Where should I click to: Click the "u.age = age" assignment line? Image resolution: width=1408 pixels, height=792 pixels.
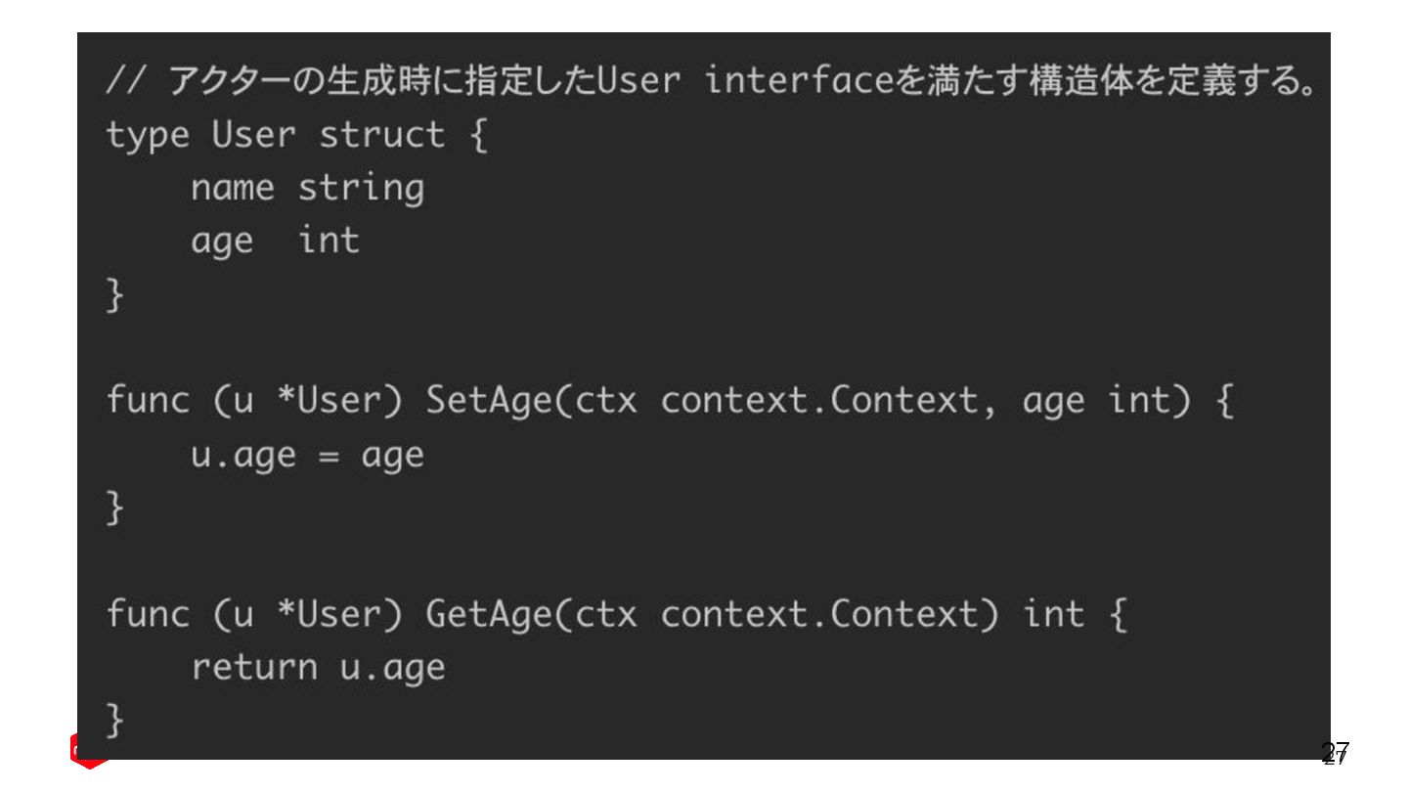307,455
